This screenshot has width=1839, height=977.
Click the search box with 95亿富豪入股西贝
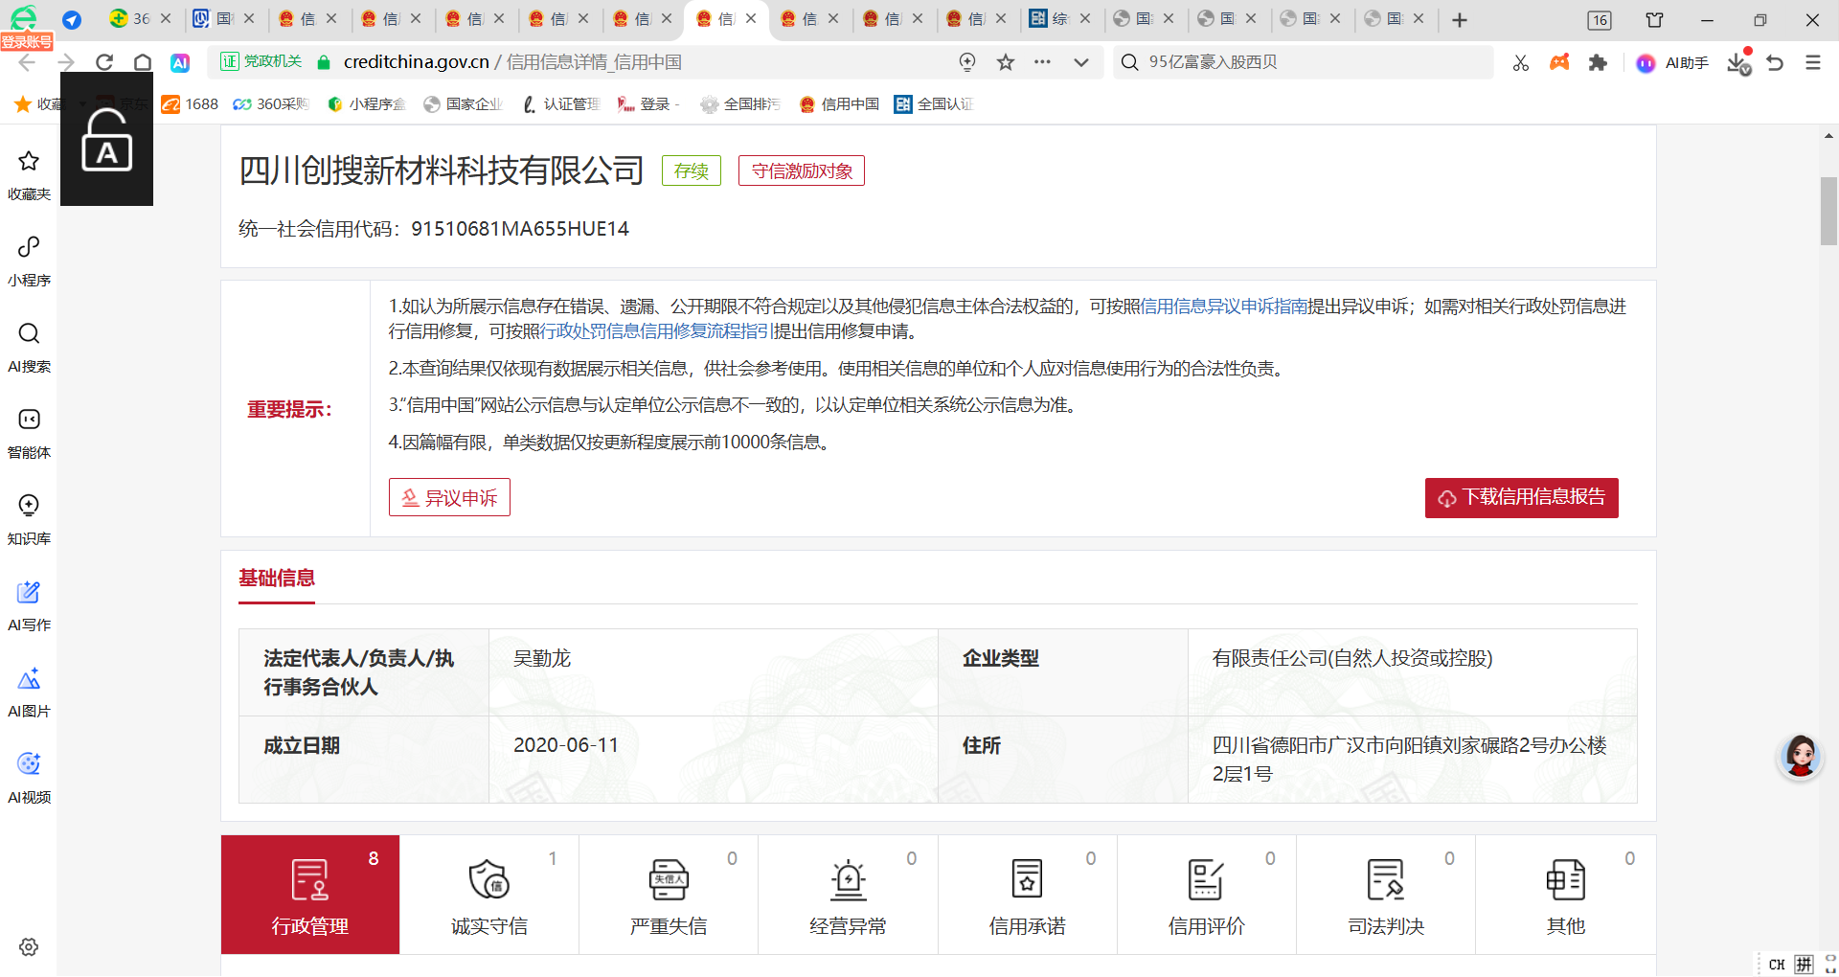[1303, 62]
